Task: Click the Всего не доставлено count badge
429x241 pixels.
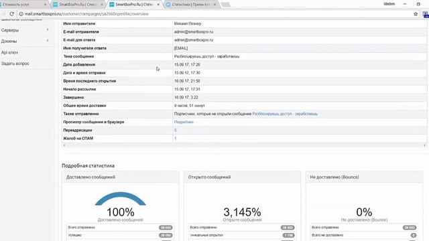Action: 414,235
